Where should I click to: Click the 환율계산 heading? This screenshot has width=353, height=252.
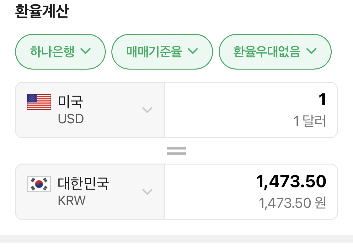[x=42, y=12]
